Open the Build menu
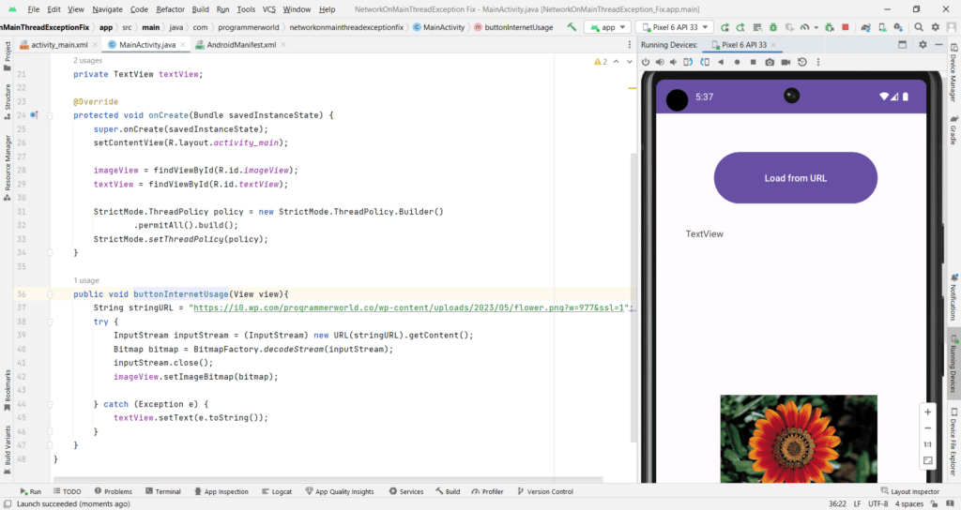Image resolution: width=961 pixels, height=510 pixels. (x=201, y=9)
